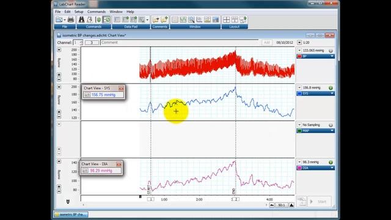Open the Chart View window icon
The height and width of the screenshot is (220, 391).
pyautogui.click(x=175, y=20)
